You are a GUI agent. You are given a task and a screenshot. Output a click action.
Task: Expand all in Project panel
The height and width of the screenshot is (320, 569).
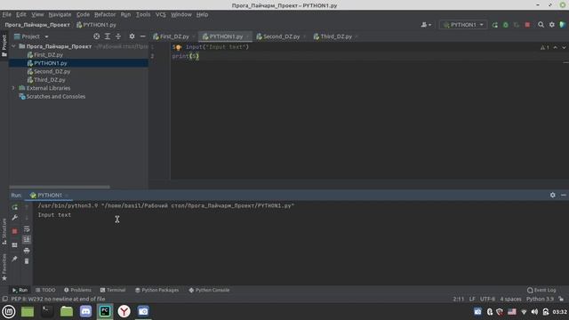click(108, 36)
